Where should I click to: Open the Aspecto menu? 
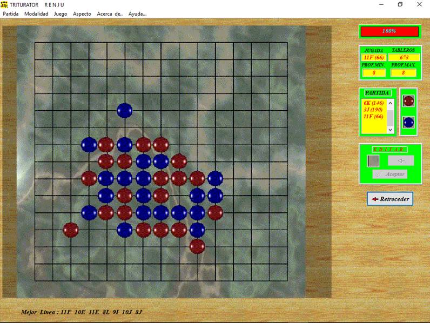click(82, 14)
